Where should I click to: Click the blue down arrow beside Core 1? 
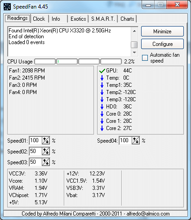(102, 121)
